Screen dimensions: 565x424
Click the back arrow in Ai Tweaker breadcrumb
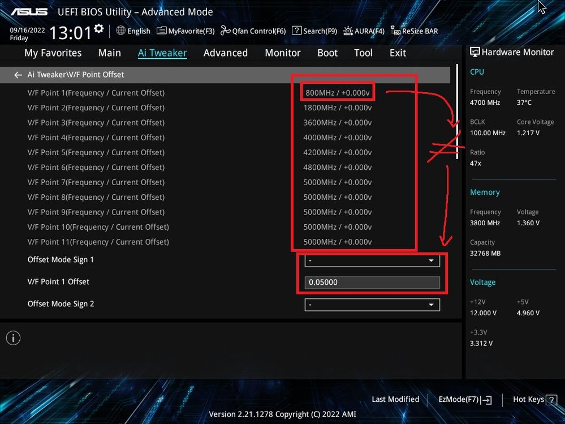click(18, 75)
